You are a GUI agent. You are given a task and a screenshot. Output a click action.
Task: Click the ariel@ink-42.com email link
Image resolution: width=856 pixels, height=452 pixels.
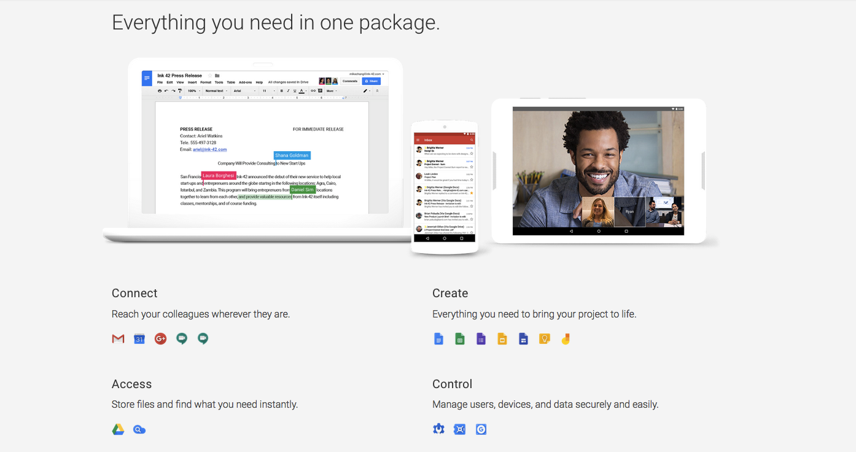click(210, 149)
